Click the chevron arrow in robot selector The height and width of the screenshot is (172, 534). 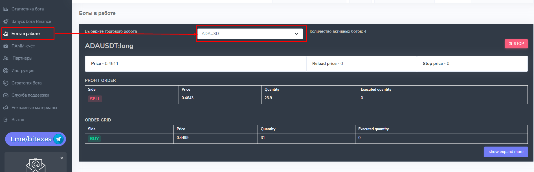296,34
